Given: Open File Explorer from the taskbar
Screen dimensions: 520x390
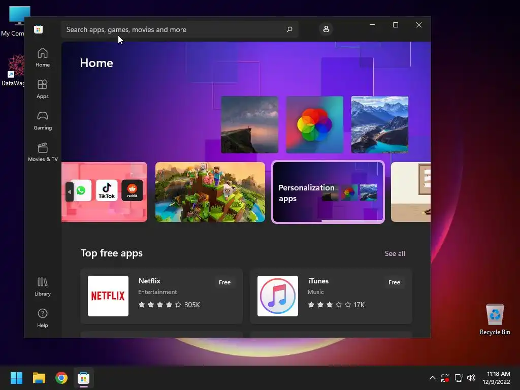Looking at the screenshot, I should [x=39, y=378].
